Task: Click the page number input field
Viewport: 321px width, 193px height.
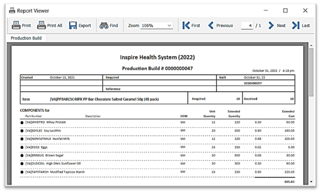Action: [247, 26]
